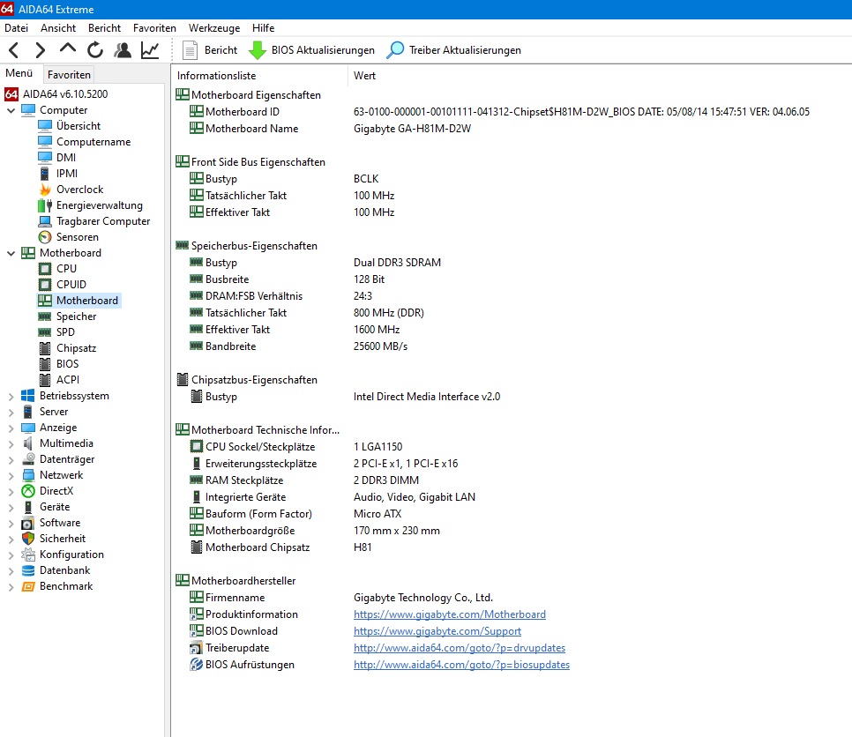This screenshot has height=737, width=852.
Task: Open the Computername page
Action: click(85, 142)
